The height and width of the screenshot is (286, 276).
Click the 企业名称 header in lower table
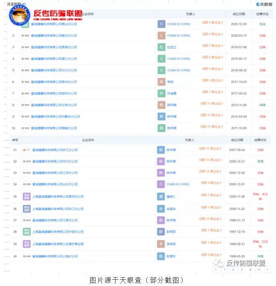tap(88, 140)
